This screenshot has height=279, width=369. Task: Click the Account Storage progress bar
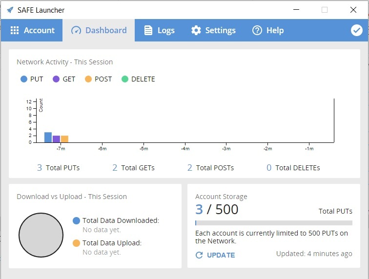tap(274, 223)
